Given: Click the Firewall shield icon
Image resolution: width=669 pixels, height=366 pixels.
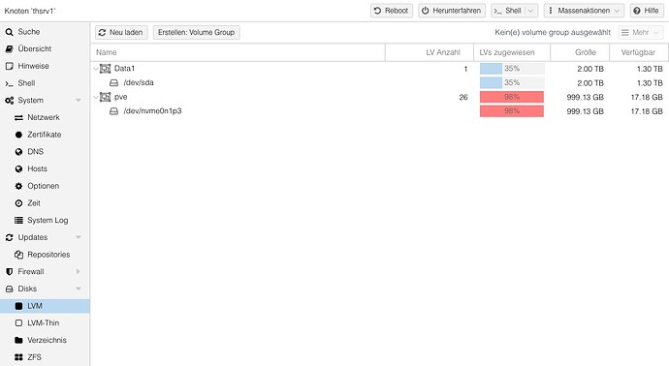Looking at the screenshot, I should (10, 271).
